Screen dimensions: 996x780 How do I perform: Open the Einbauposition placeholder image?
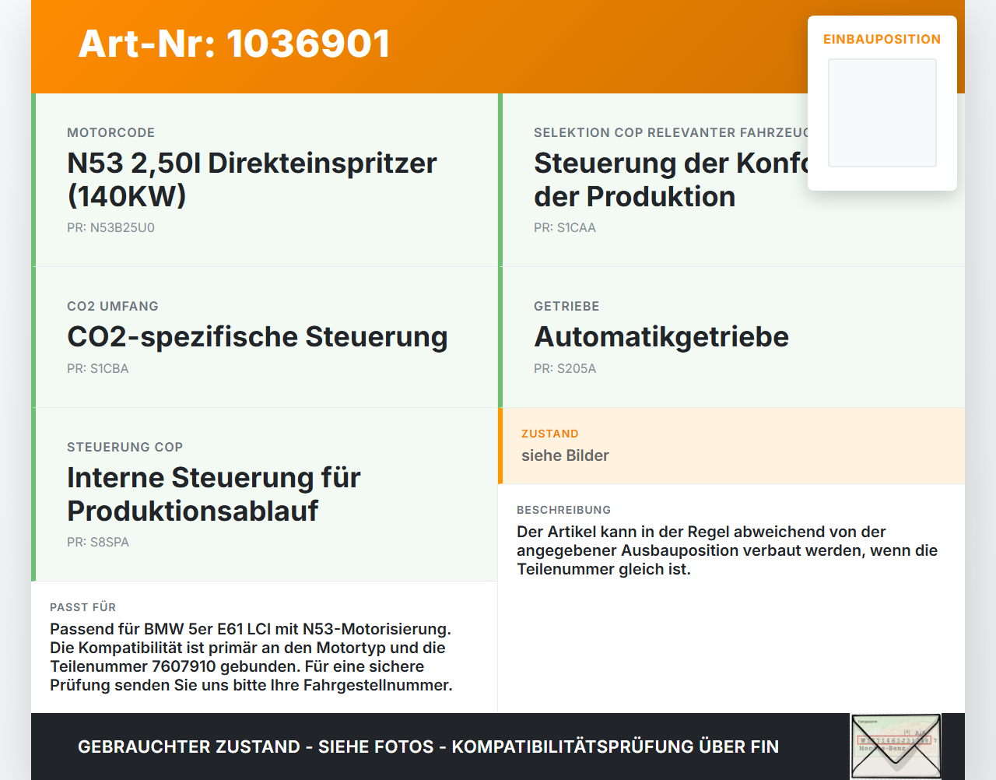(x=882, y=113)
